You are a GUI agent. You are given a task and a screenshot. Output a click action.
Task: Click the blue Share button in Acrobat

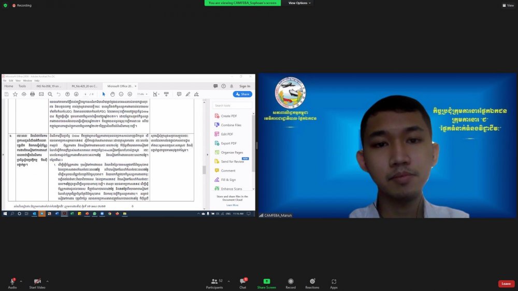click(x=242, y=94)
